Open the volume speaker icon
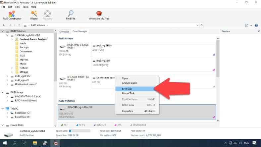This screenshot has width=261, height=147. coord(240,143)
